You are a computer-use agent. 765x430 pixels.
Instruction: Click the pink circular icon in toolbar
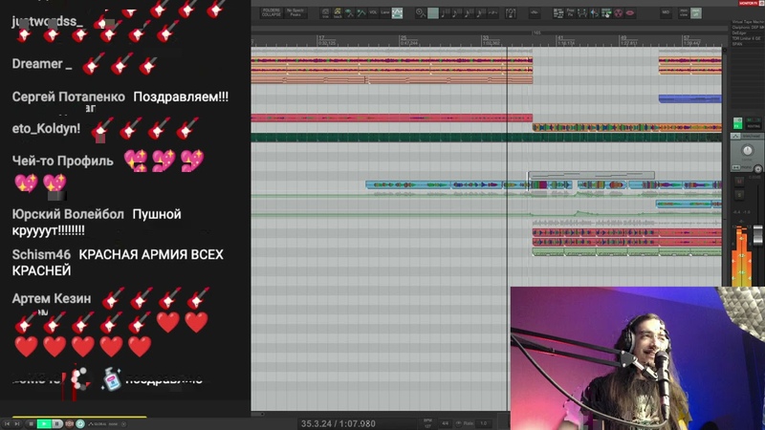point(617,13)
